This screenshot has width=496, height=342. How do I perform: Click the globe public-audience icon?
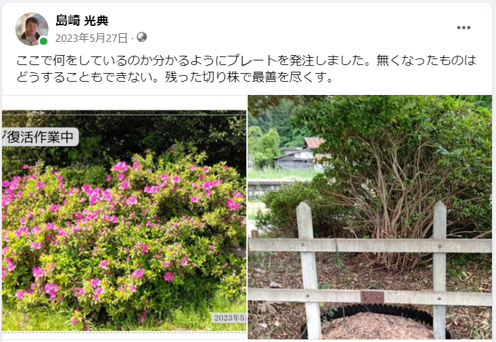(141, 37)
